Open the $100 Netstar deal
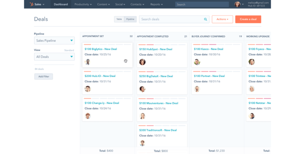This screenshot has height=154, width=295. coord(260,103)
